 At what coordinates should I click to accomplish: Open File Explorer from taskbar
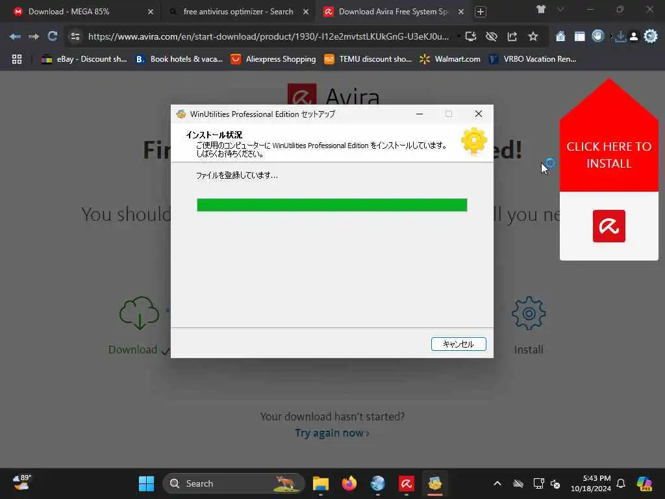pos(321,483)
